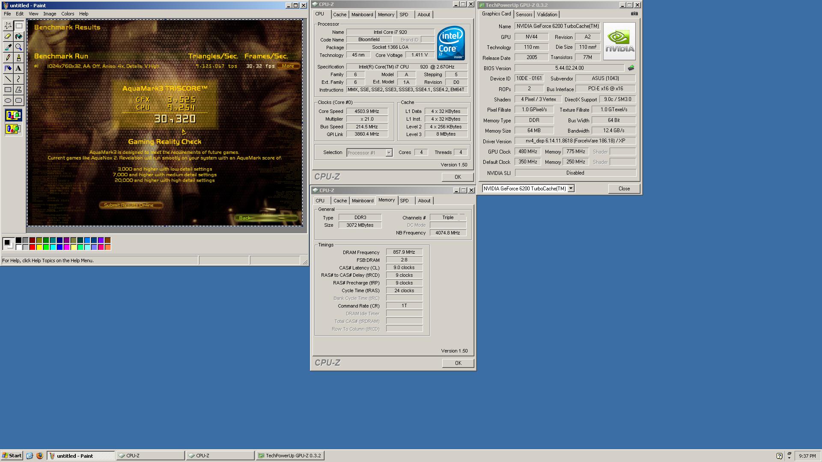822x462 pixels.
Task: Click the GPU Clock field showing 480 MHz
Action: coord(527,151)
